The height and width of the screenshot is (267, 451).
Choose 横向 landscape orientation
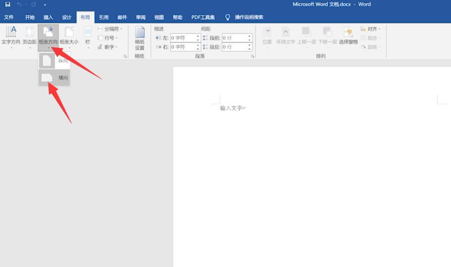tap(54, 77)
